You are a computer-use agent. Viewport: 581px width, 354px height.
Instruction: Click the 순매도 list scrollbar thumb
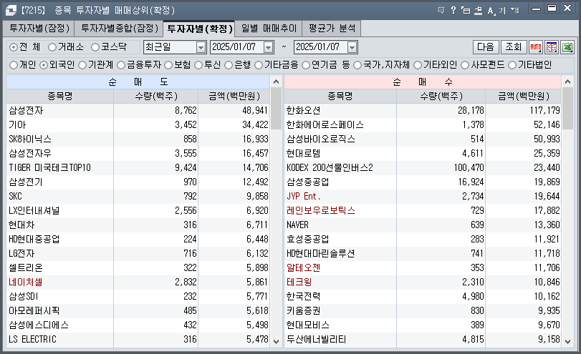coord(276,109)
